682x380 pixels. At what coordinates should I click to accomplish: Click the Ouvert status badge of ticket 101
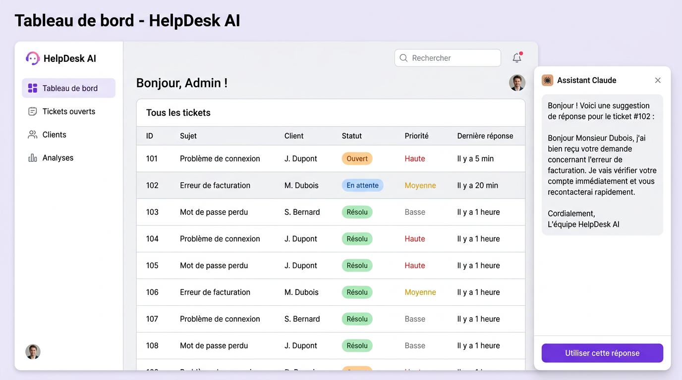click(x=357, y=159)
